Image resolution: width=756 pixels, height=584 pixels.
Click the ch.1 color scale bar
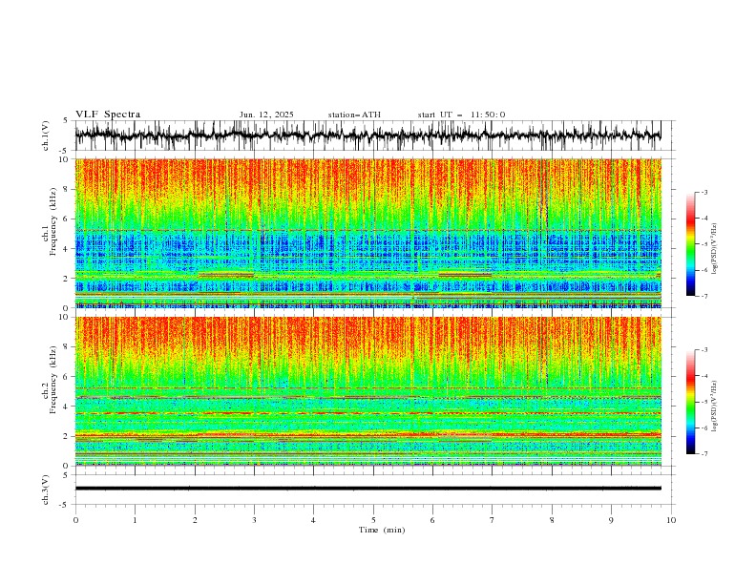pos(690,244)
